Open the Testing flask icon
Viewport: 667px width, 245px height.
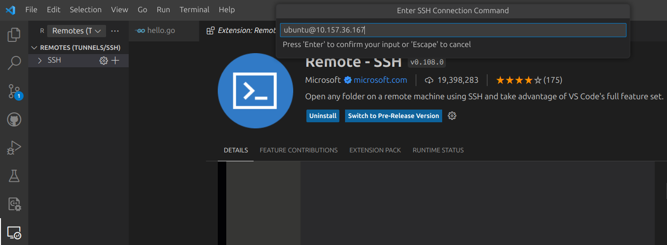pos(14,176)
